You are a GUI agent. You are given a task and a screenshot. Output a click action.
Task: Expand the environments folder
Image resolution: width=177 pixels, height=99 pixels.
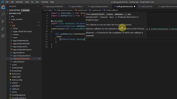pos(17,68)
